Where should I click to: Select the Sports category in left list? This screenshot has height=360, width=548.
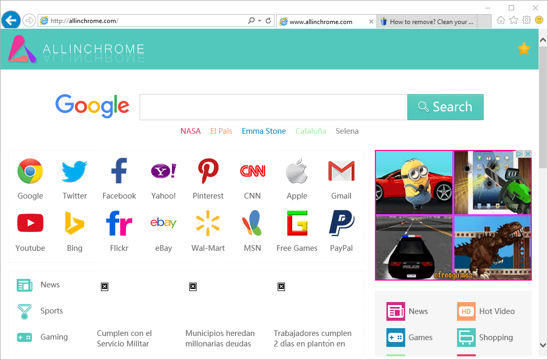click(40, 311)
